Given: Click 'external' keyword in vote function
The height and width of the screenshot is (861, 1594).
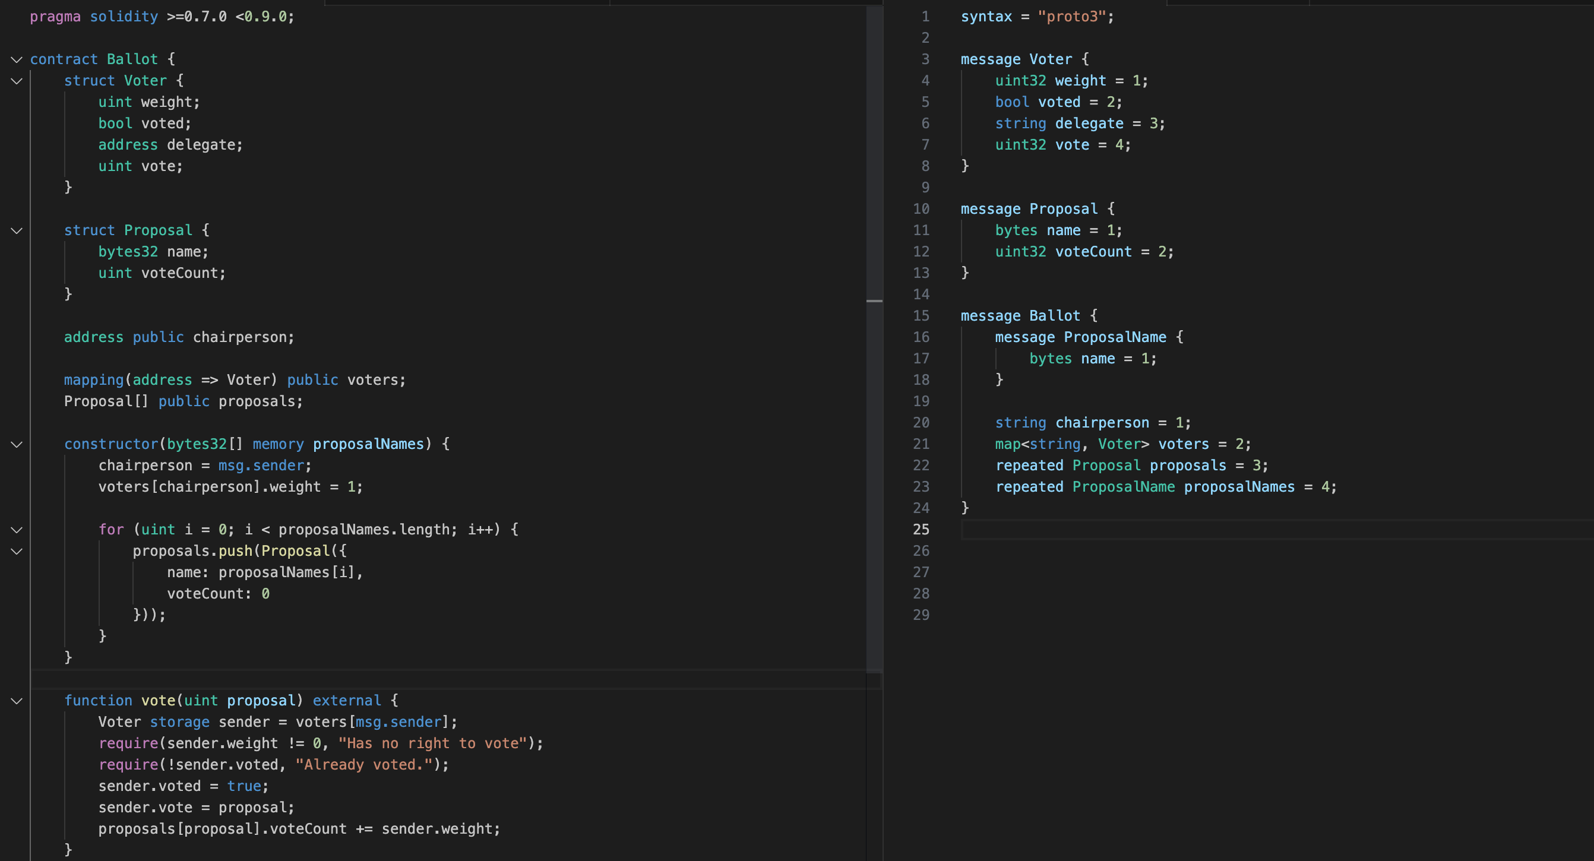Looking at the screenshot, I should click(x=346, y=701).
